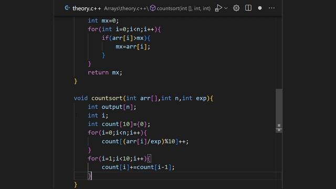Place cursor on 'void countsort' declaration

coord(143,98)
